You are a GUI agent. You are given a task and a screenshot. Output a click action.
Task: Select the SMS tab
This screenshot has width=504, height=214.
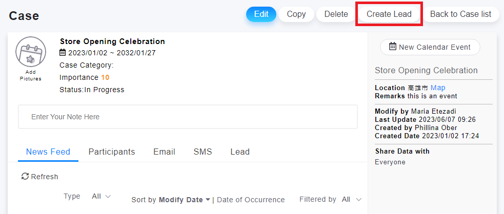pyautogui.click(x=203, y=152)
